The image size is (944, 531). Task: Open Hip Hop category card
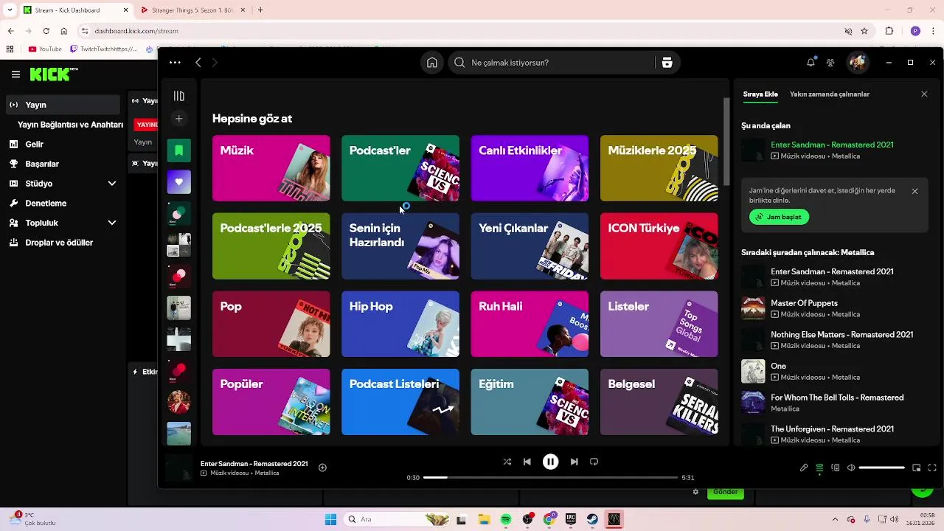(x=400, y=324)
